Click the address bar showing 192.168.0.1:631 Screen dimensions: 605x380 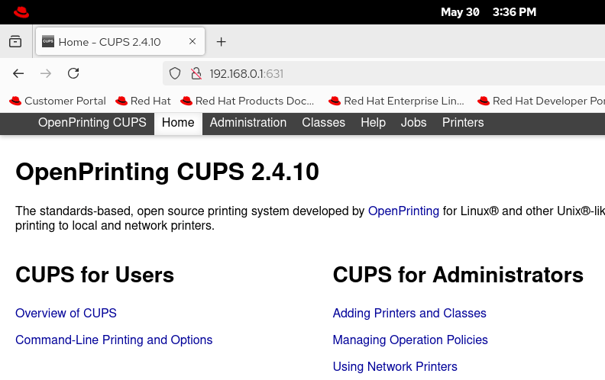[x=386, y=73]
